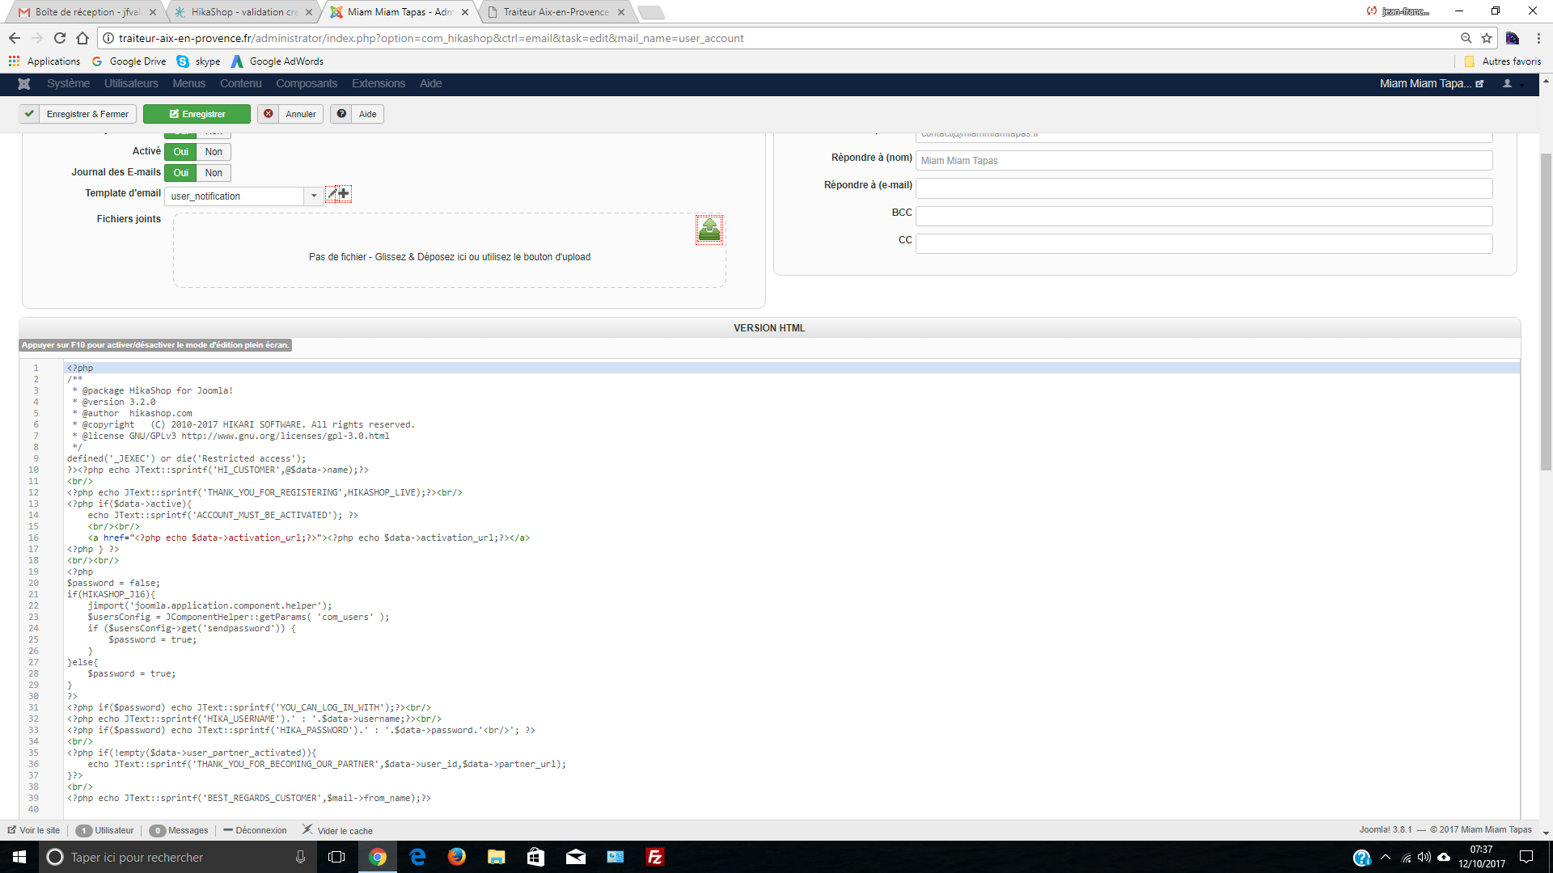This screenshot has width=1553, height=873.
Task: Set Journal des E-mails to Non
Action: point(214,173)
